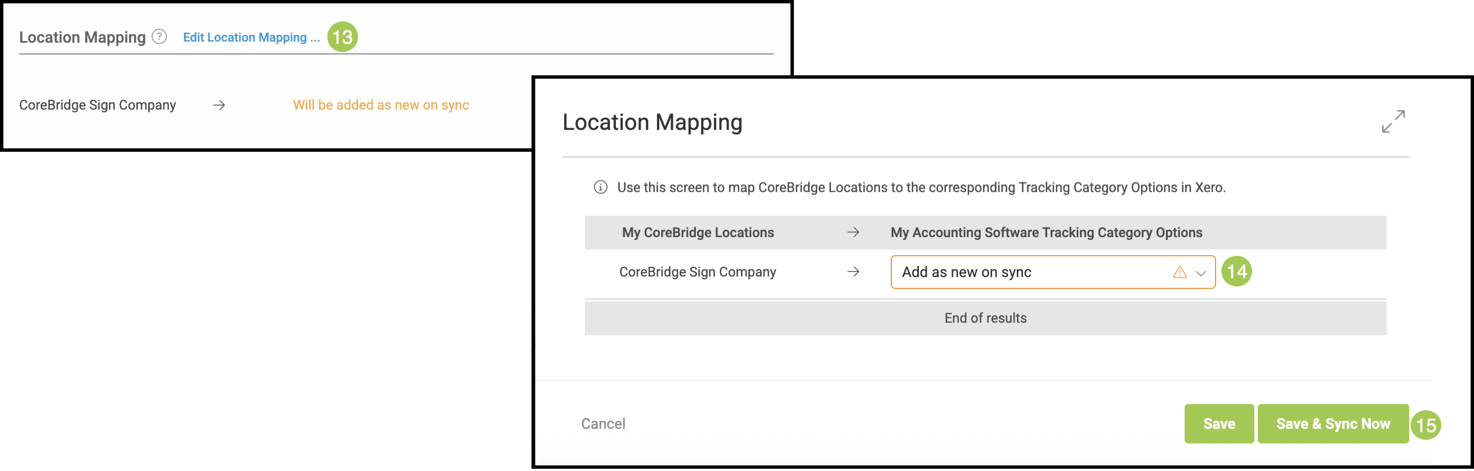The height and width of the screenshot is (471, 1474).
Task: Click the Location Mapping heading in background panel
Action: point(82,37)
